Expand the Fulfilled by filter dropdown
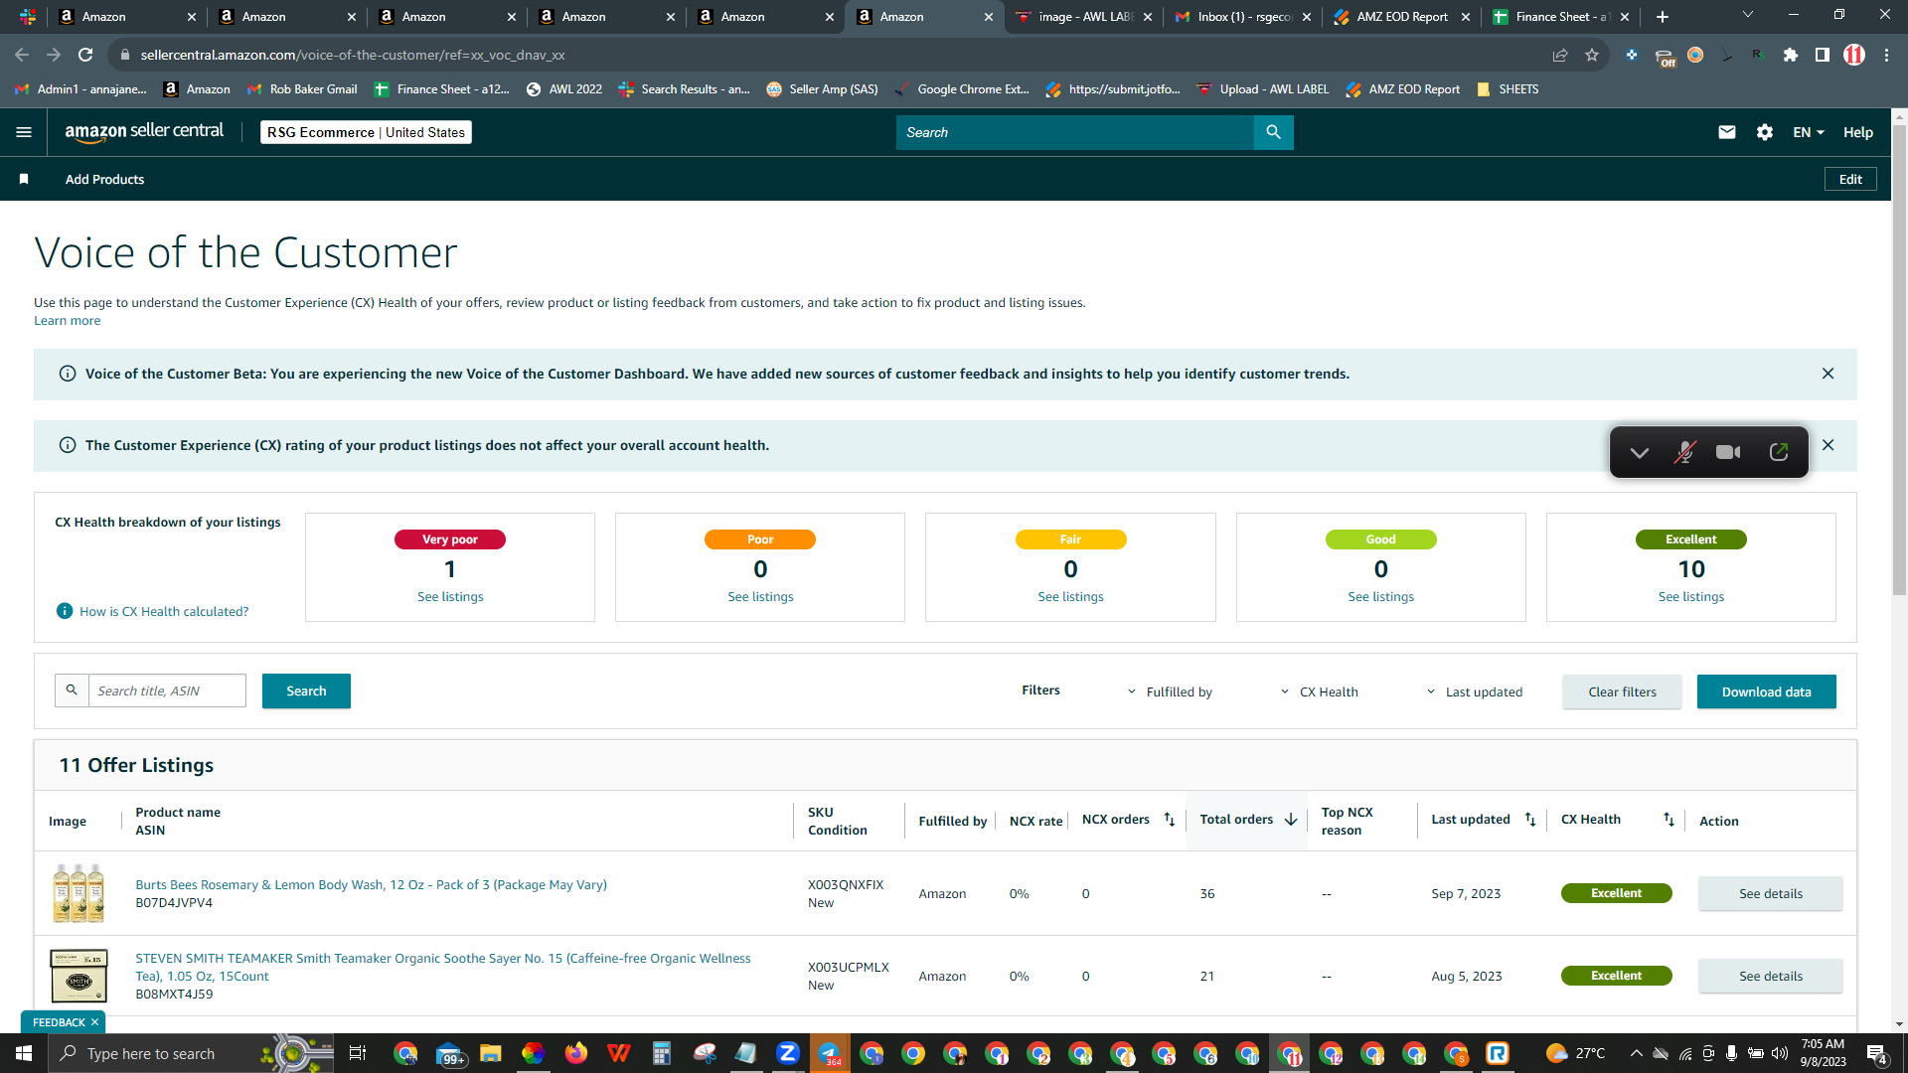The image size is (1908, 1073). pos(1170,691)
